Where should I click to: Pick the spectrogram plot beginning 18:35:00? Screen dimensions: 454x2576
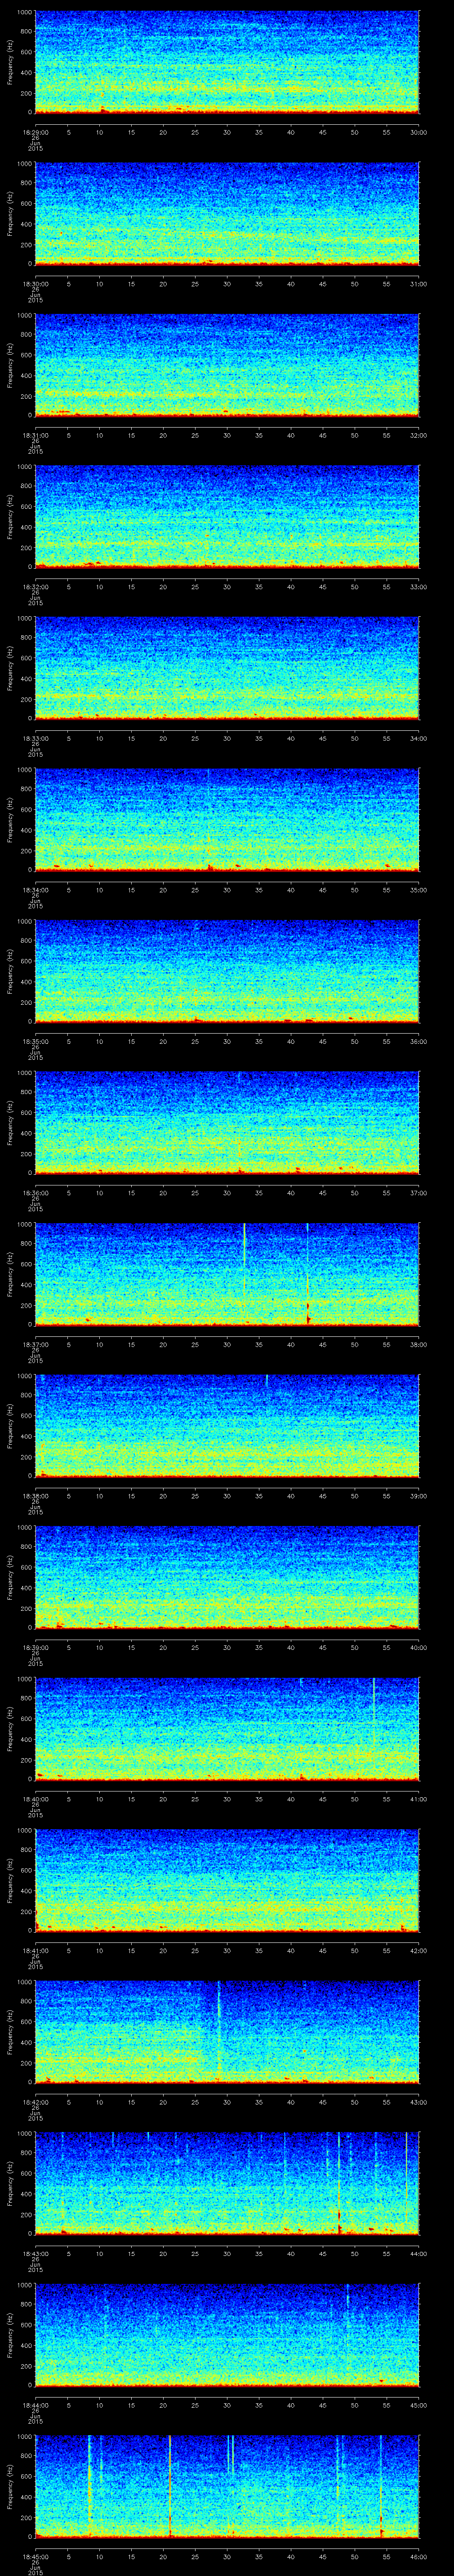(227, 971)
